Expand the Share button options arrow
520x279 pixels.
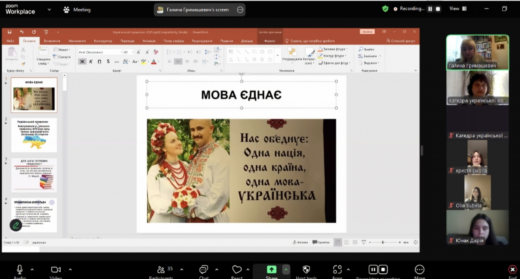286,269
